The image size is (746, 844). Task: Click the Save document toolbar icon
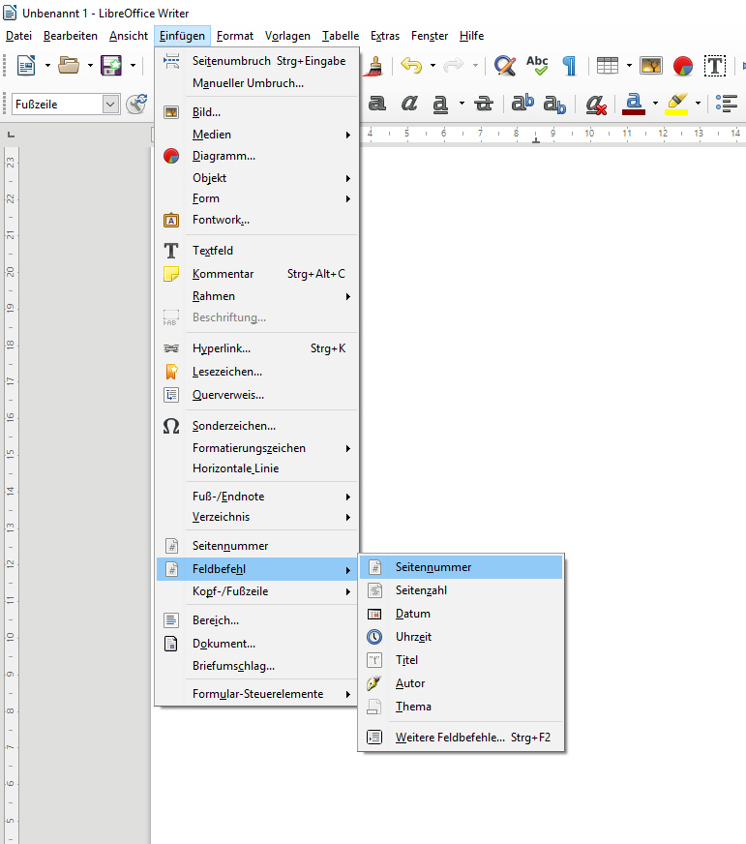[x=111, y=66]
